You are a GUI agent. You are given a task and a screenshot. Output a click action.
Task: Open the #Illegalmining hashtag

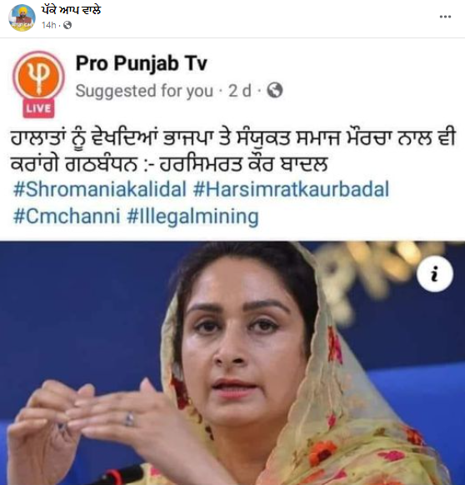tap(192, 216)
